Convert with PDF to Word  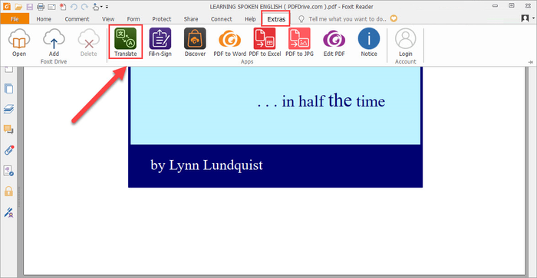pyautogui.click(x=230, y=43)
